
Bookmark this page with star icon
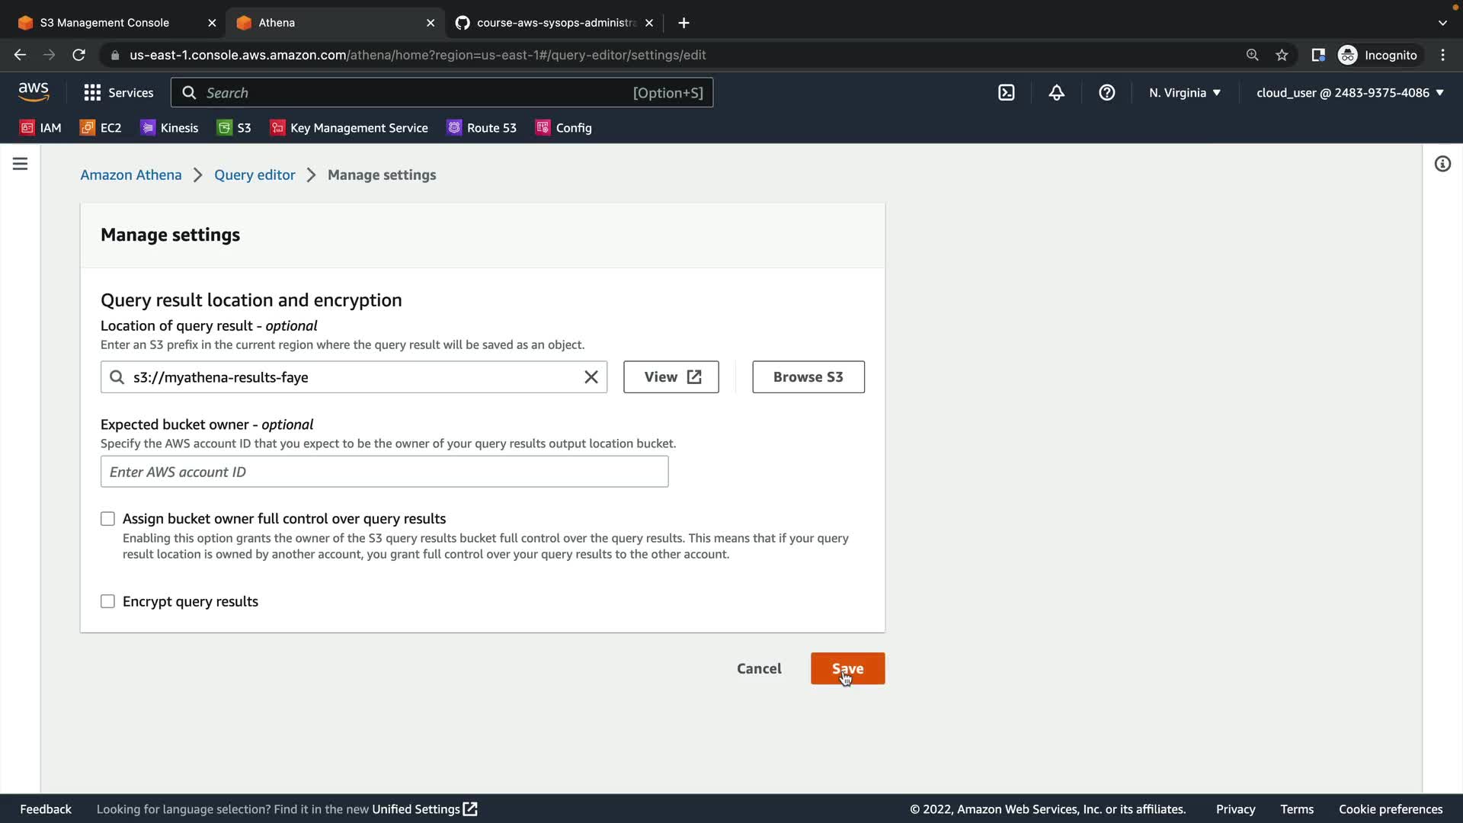(x=1282, y=55)
